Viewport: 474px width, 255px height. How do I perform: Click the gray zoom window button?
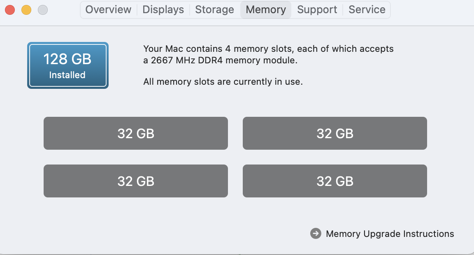coord(42,9)
